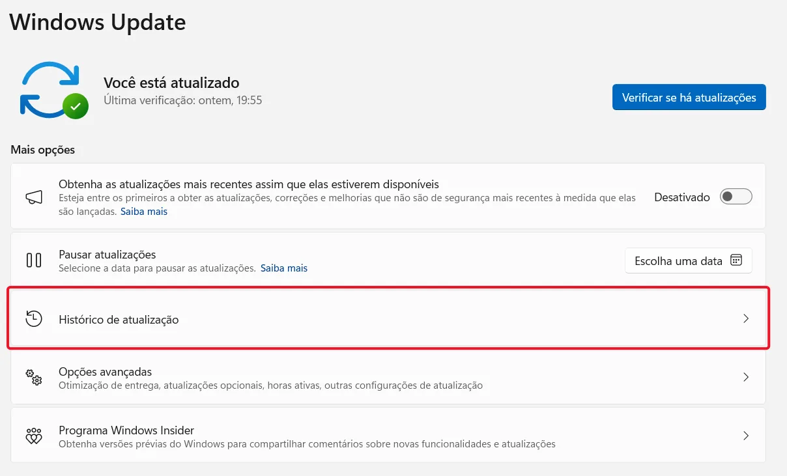Expand Histórico de atualização via its chevron

(x=746, y=318)
